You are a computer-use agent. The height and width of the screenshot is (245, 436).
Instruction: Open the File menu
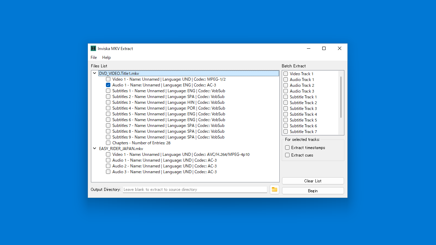[x=94, y=58]
